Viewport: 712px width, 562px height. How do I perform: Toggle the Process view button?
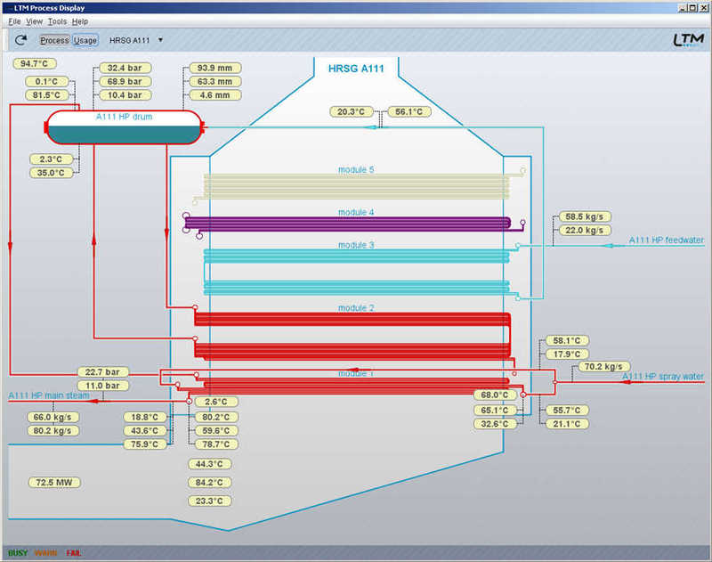point(54,40)
